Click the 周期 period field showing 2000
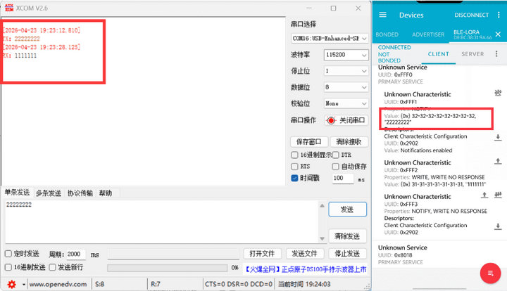Image resolution: width=507 pixels, height=291 pixels. click(76, 254)
